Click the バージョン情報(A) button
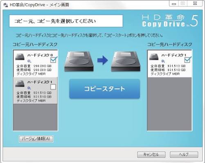The width and height of the screenshot is (205, 163). (x=36, y=139)
